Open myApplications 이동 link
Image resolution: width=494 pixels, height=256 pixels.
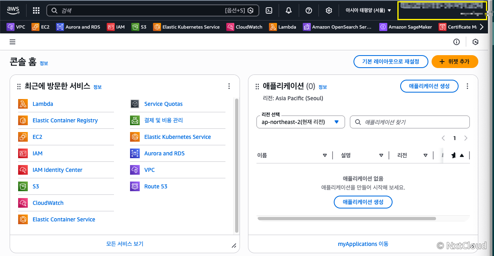pos(363,244)
